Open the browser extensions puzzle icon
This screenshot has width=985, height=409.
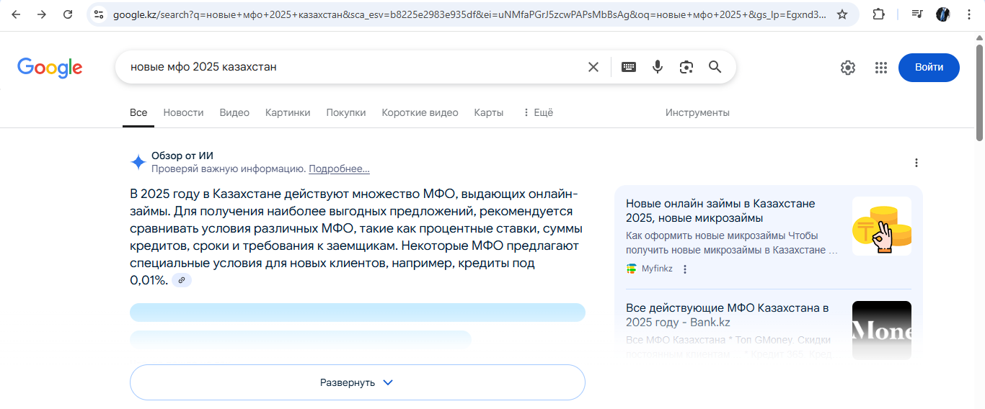pyautogui.click(x=878, y=14)
